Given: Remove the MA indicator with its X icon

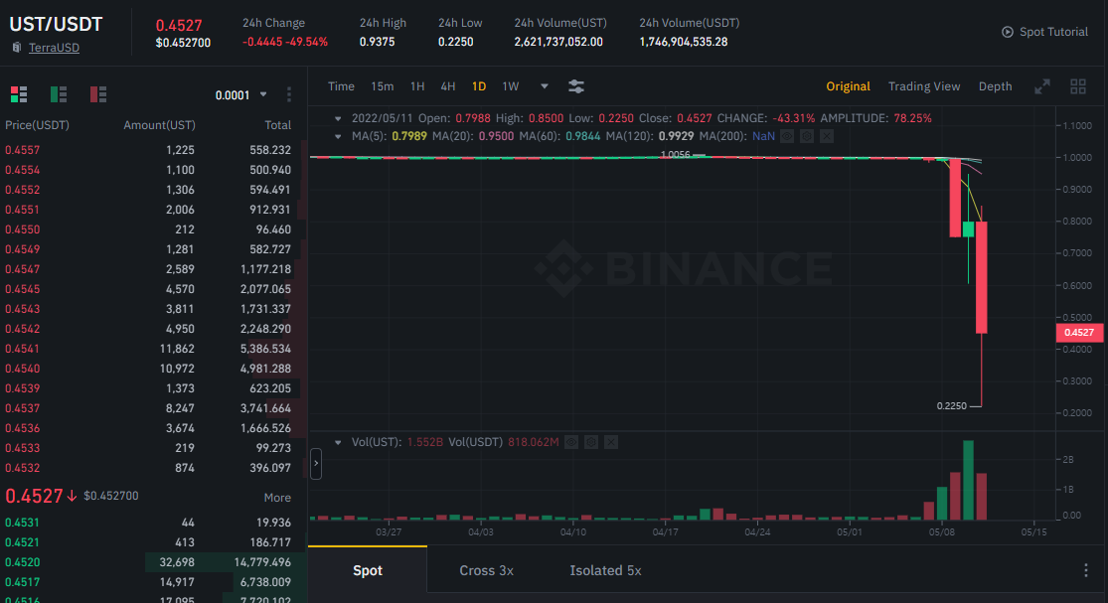Looking at the screenshot, I should pyautogui.click(x=827, y=136).
